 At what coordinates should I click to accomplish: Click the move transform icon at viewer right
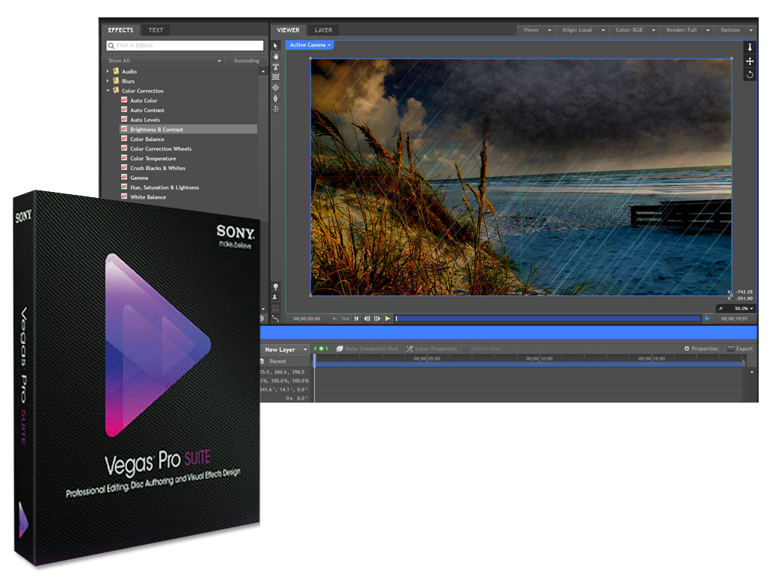(x=750, y=61)
